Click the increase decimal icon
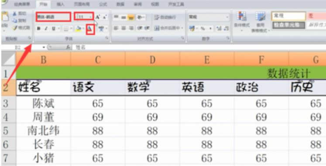Screen dimensions: 326x166 click(x=219, y=29)
